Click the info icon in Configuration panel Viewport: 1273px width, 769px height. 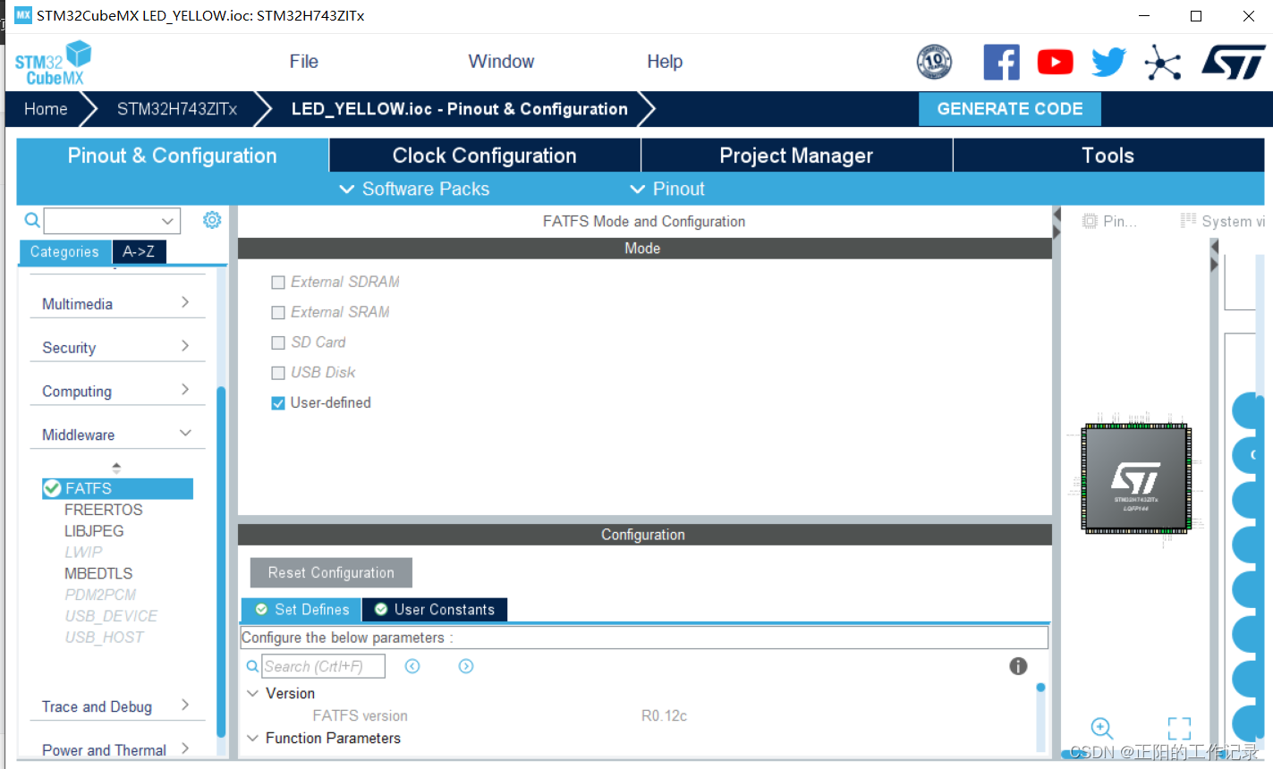(1018, 666)
